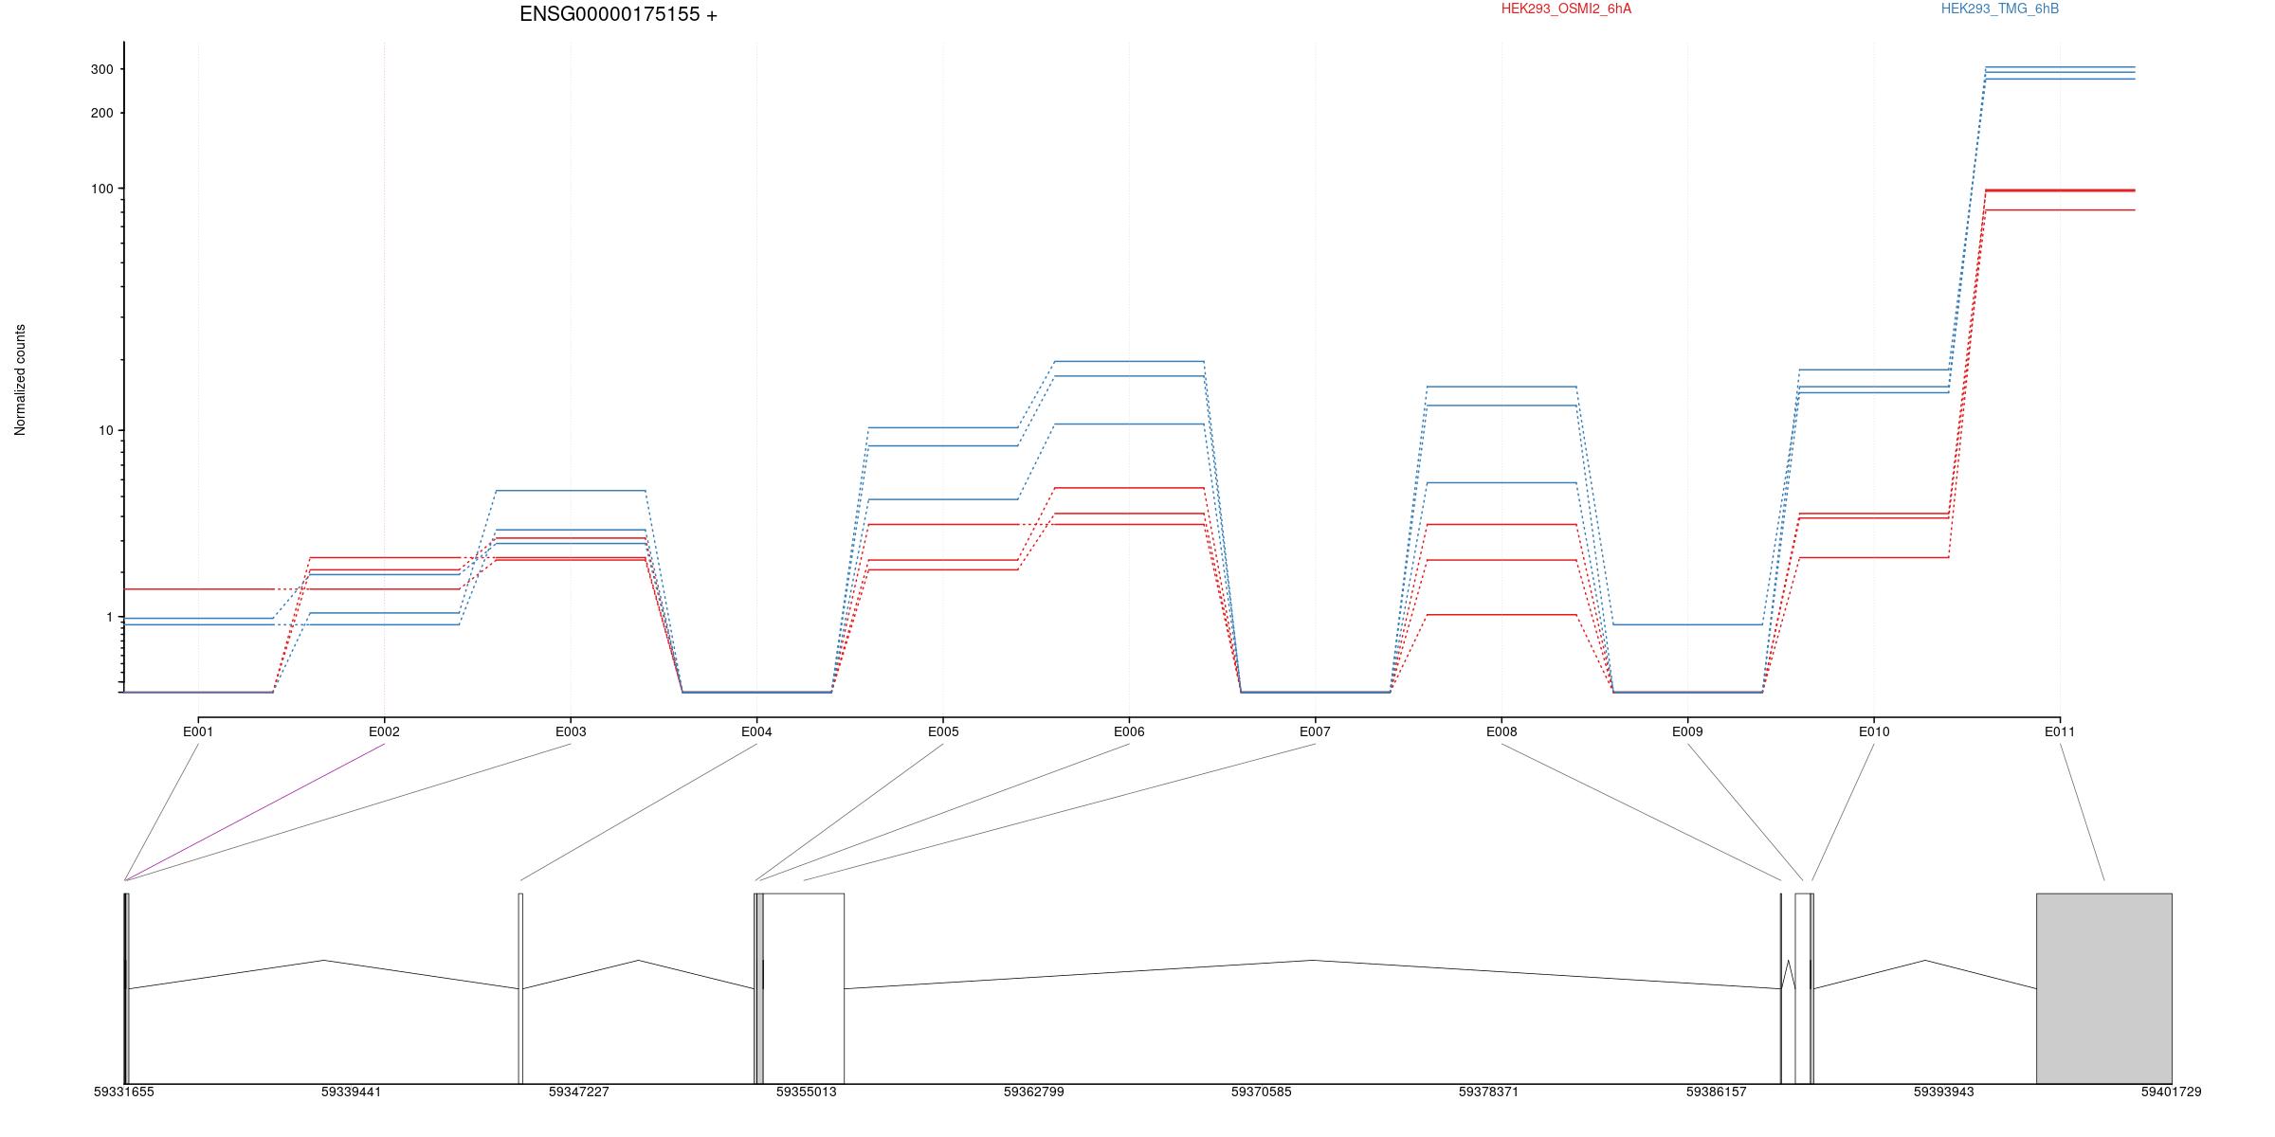Click the Normalized counts axis label

20,380
